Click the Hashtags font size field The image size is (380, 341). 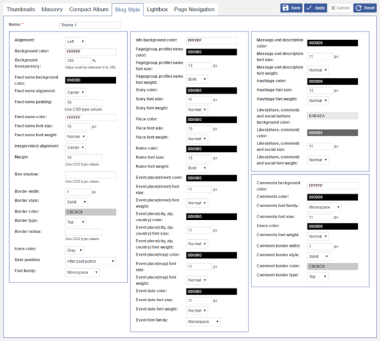click(x=320, y=90)
